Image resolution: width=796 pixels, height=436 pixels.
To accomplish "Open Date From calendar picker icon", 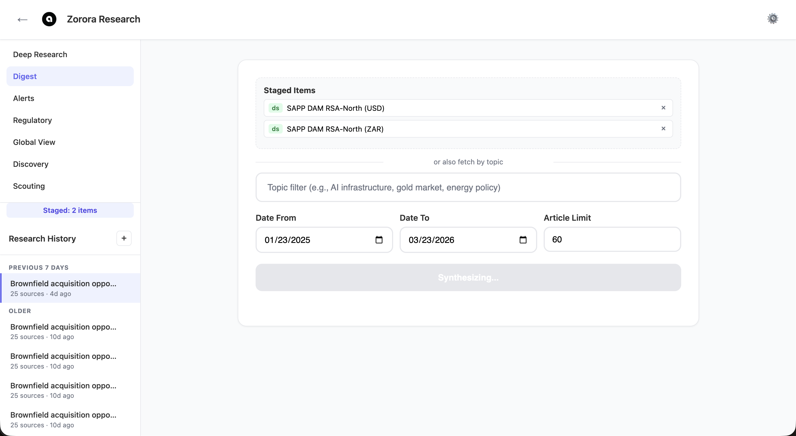I will pyautogui.click(x=379, y=240).
